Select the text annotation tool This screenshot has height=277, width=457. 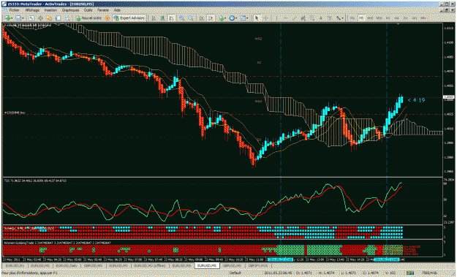[321, 18]
